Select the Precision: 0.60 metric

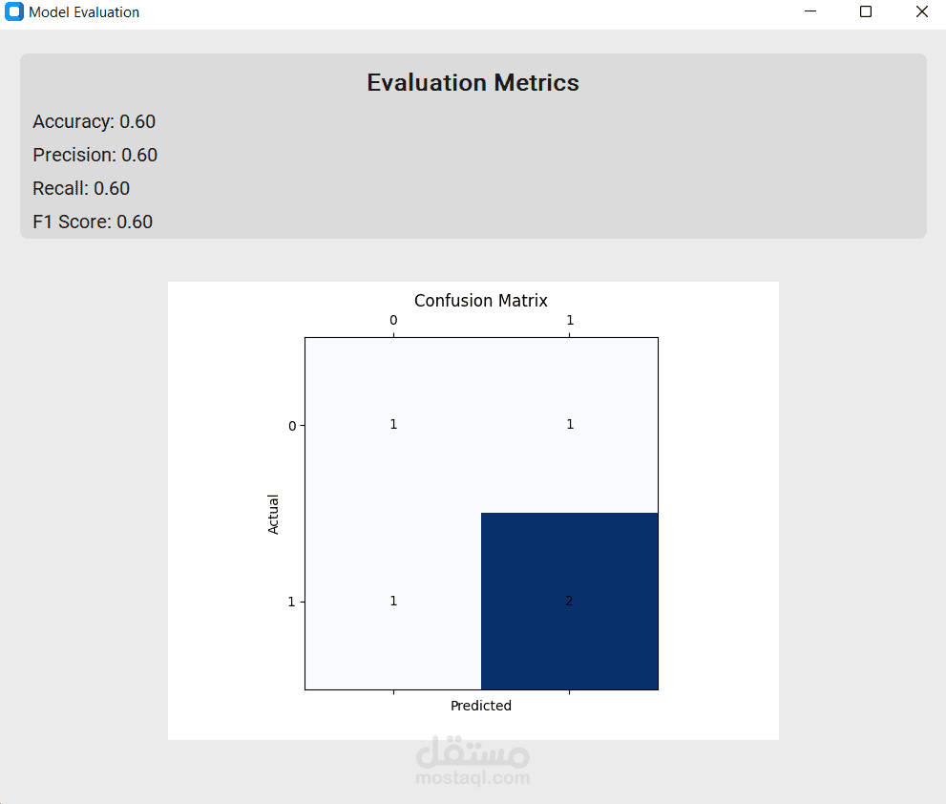(95, 155)
